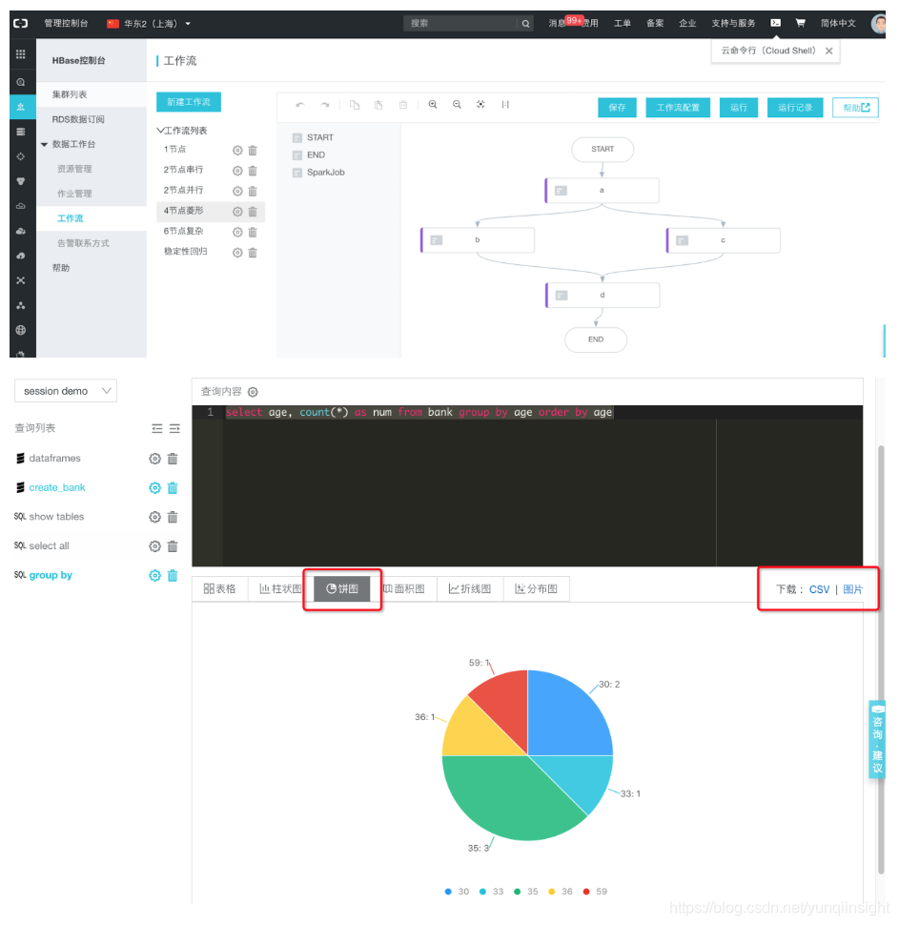Click the globe icon in left sidebar

pyautogui.click(x=21, y=330)
